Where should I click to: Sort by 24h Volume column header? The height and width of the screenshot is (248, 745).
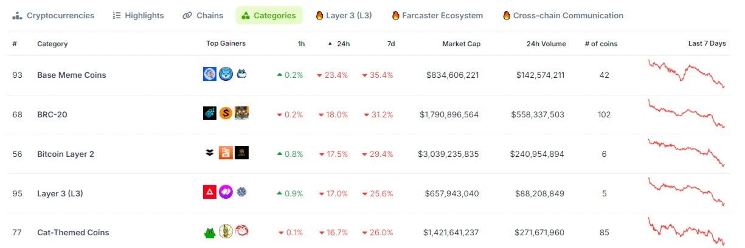[x=546, y=44]
